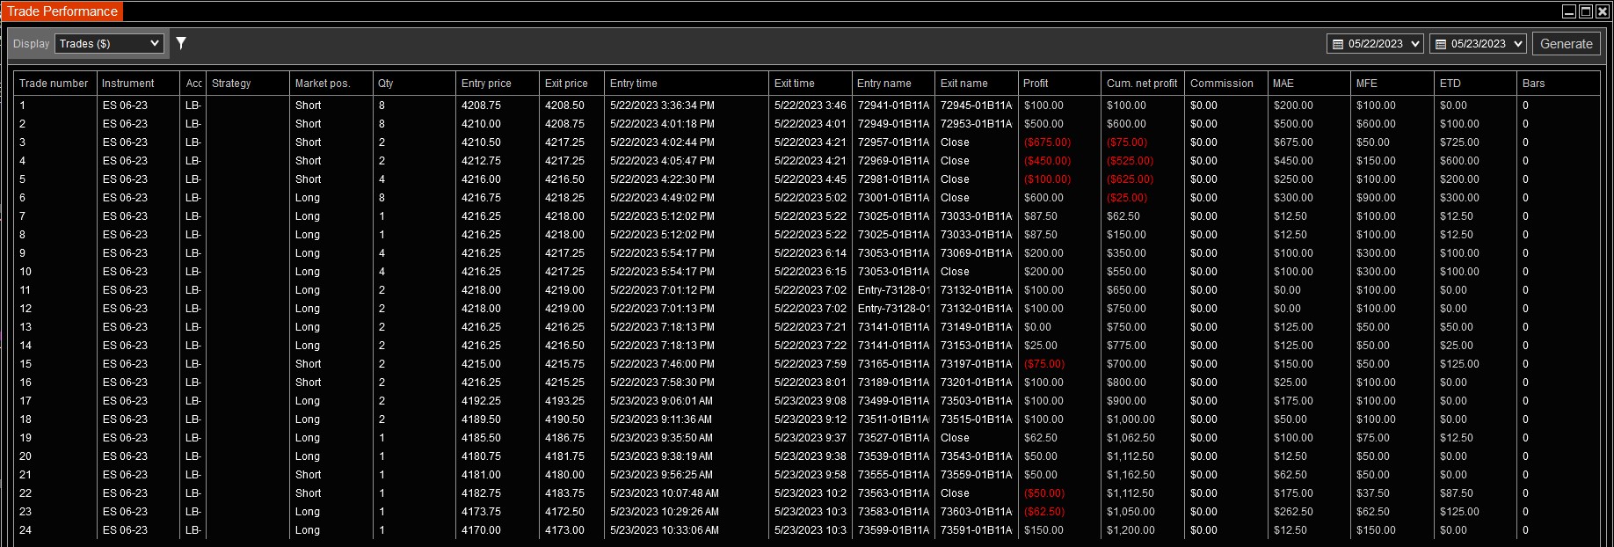Click the Cum. net profit column header
Screen dimensions: 1614x547
point(1141,84)
